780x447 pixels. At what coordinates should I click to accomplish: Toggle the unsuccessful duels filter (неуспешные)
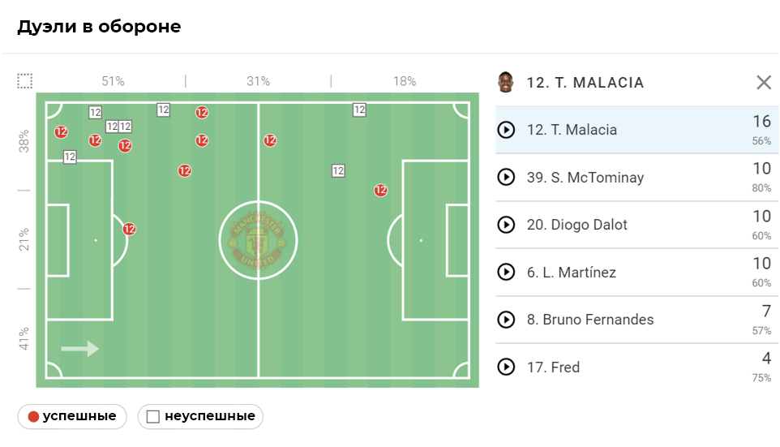(200, 416)
